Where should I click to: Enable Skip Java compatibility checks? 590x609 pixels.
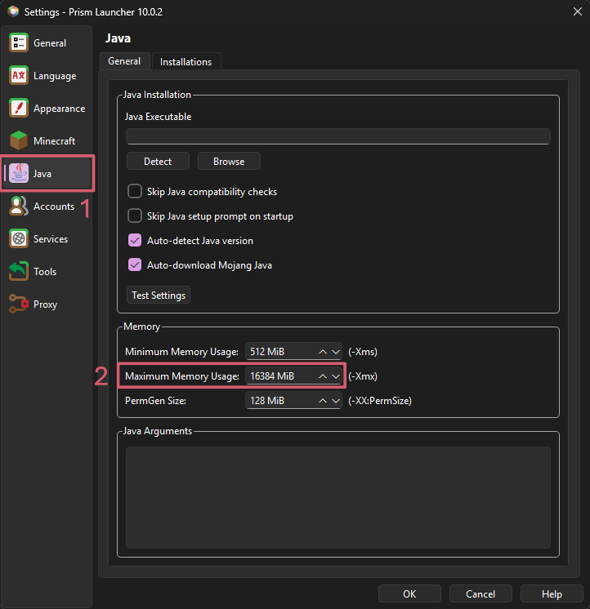135,192
